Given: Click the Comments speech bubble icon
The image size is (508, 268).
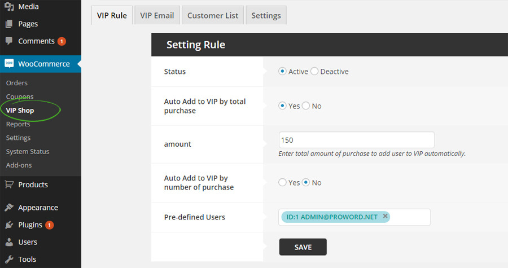Looking at the screenshot, I should point(9,41).
